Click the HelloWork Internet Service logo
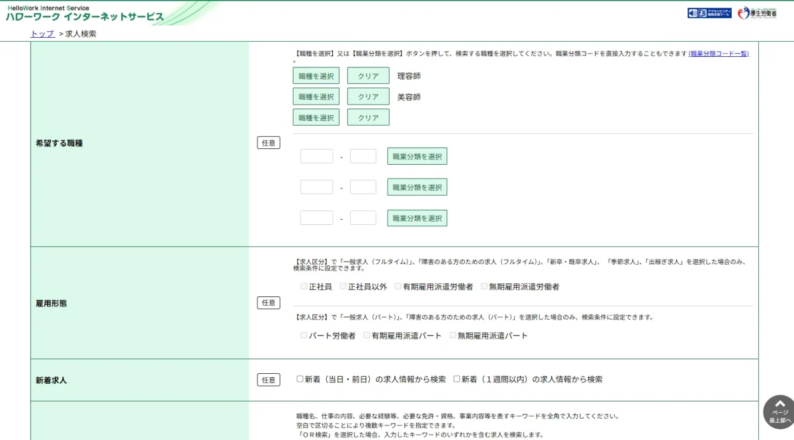 point(85,13)
